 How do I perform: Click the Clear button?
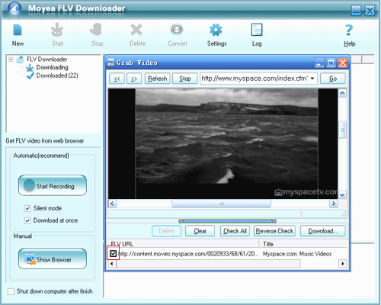(x=200, y=231)
